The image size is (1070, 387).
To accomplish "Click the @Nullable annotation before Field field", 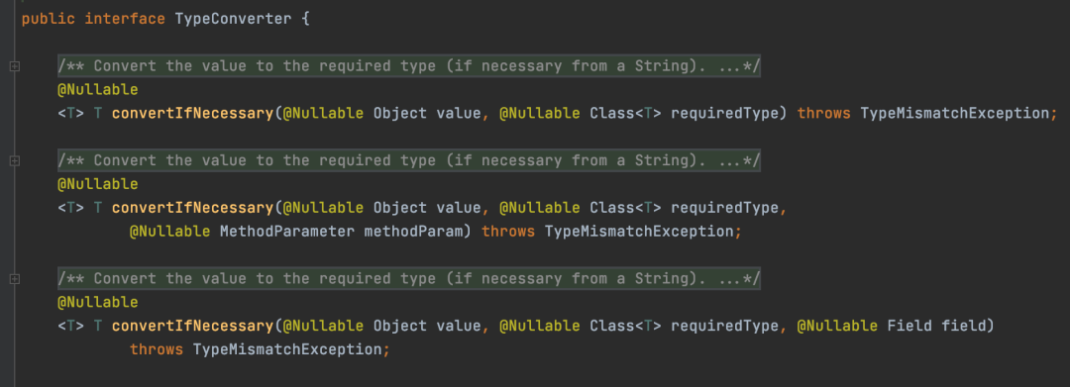I will pyautogui.click(x=837, y=326).
